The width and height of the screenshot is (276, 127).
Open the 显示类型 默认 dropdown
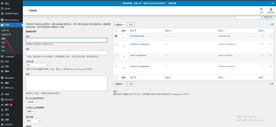tap(33, 121)
